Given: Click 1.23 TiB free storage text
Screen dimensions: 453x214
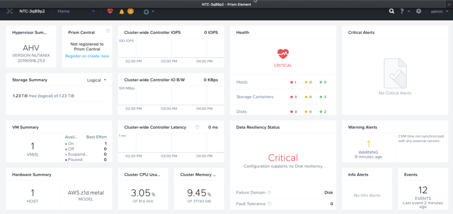Looking at the screenshot, I should [x=43, y=96].
